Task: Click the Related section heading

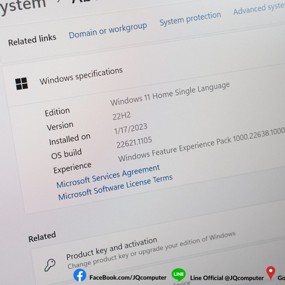Action: click(x=42, y=237)
